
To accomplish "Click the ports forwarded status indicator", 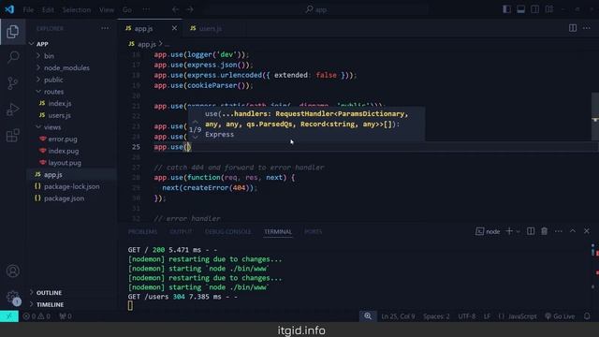I will [x=66, y=316].
